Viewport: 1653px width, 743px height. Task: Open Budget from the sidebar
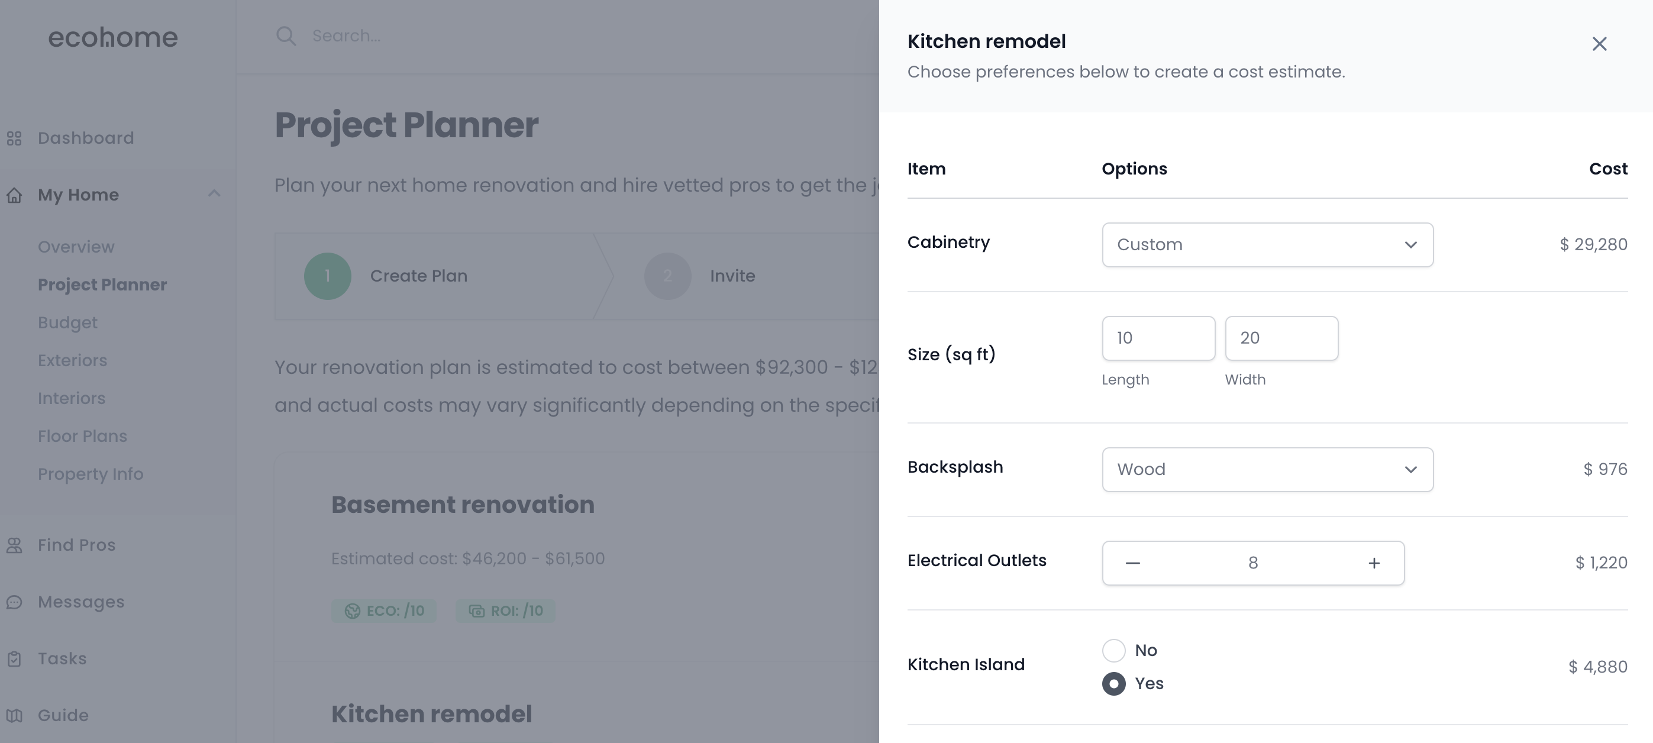click(x=67, y=322)
